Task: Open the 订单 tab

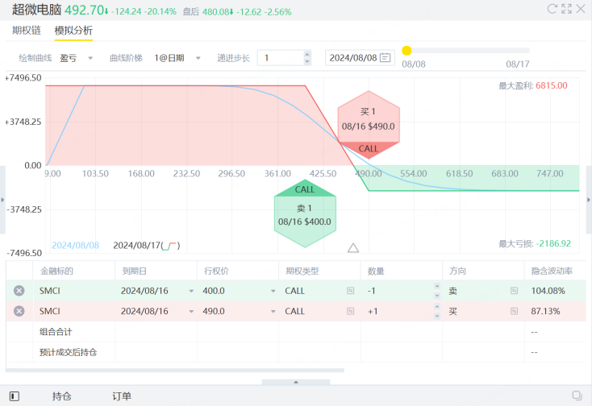Action: tap(122, 396)
